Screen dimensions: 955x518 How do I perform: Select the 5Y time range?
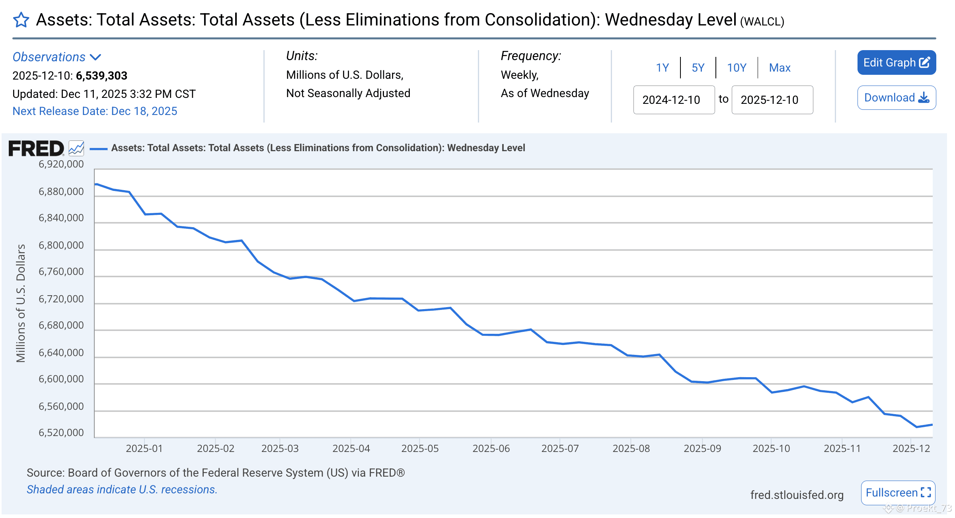(x=698, y=68)
